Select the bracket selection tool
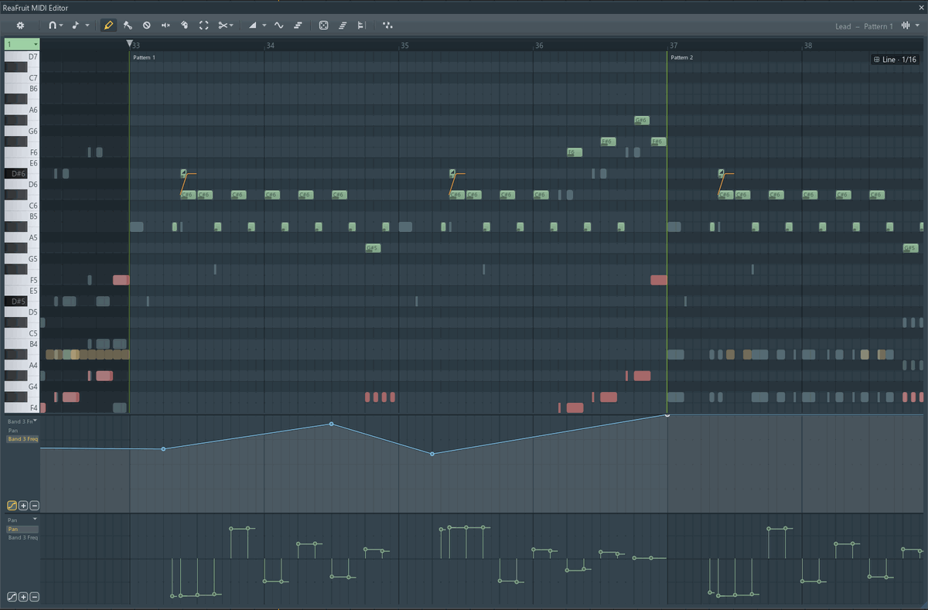This screenshot has height=610, width=928. pos(204,26)
